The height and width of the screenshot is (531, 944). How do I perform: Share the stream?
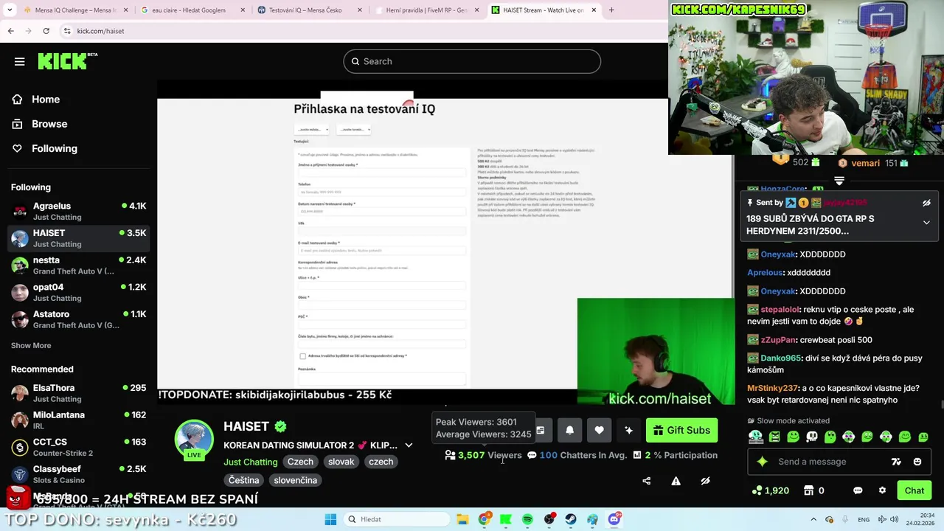(647, 481)
